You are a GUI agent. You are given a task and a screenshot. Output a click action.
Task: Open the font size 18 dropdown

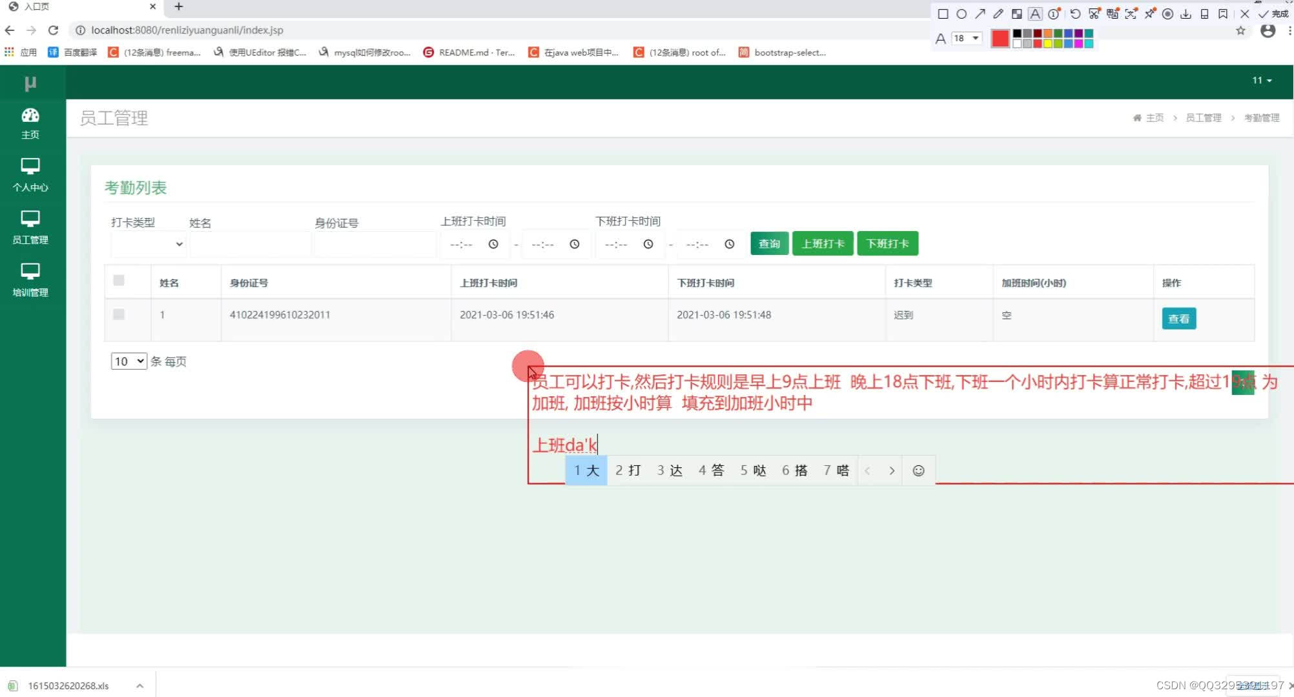967,38
